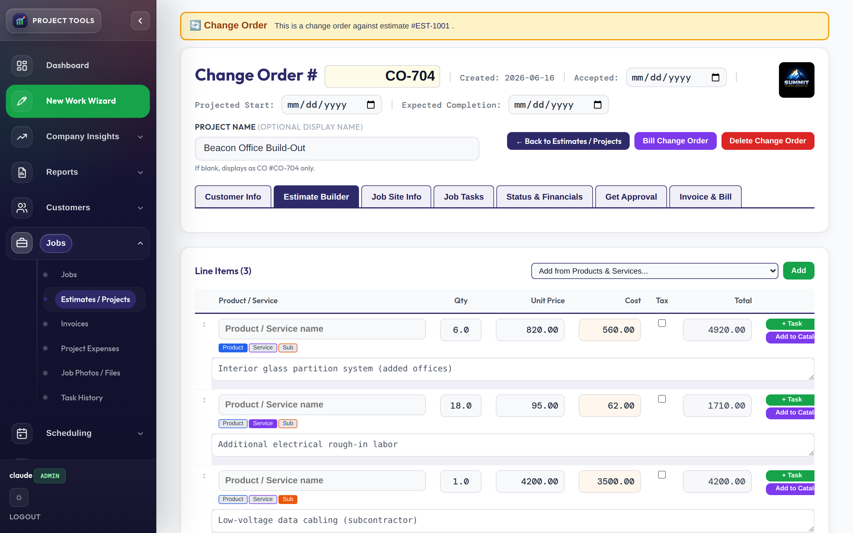
Task: Open Invoices in Jobs submenu
Action: click(74, 324)
